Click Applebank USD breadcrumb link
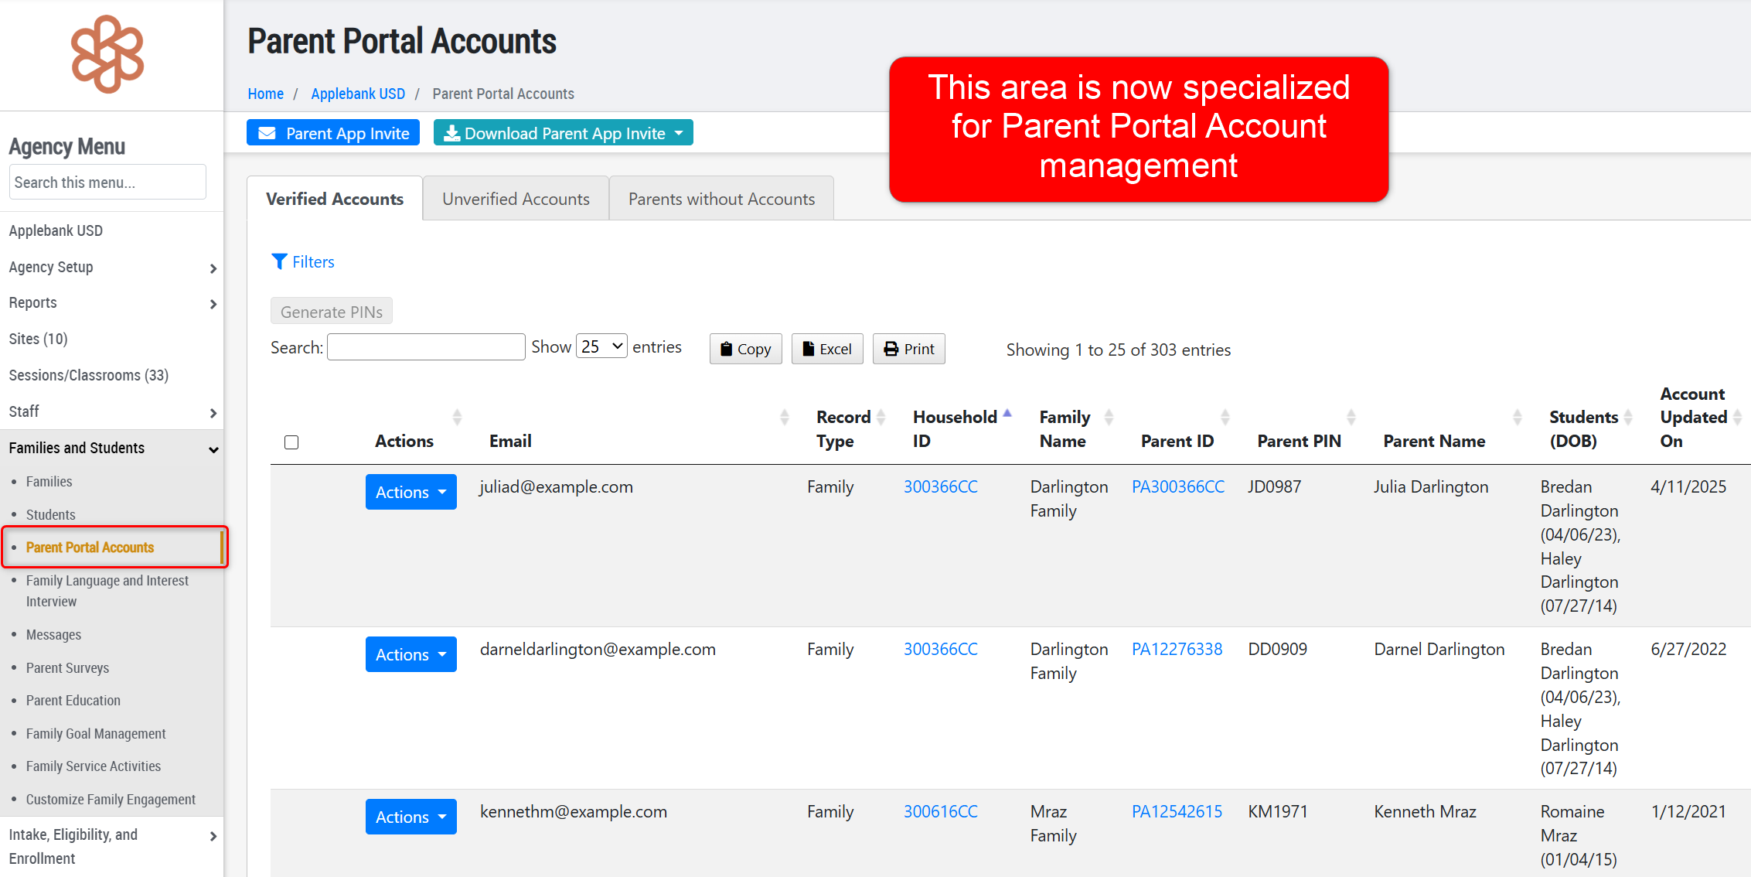 pyautogui.click(x=357, y=94)
